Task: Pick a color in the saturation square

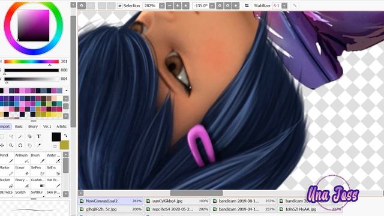Action: click(34, 25)
